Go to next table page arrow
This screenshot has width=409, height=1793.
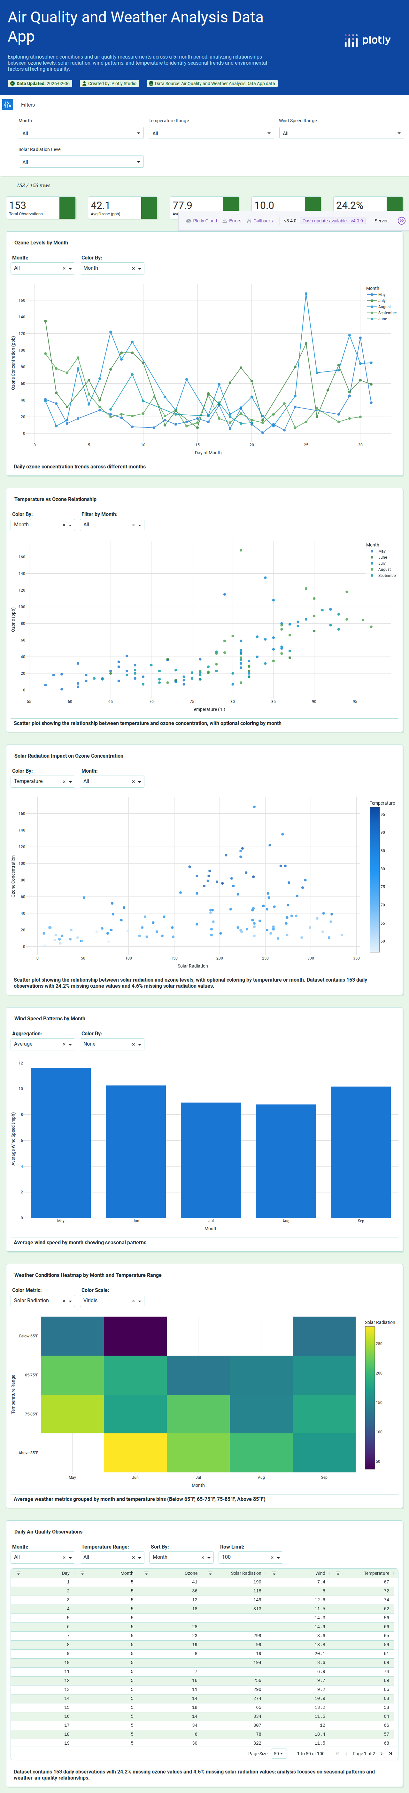pos(381,1753)
